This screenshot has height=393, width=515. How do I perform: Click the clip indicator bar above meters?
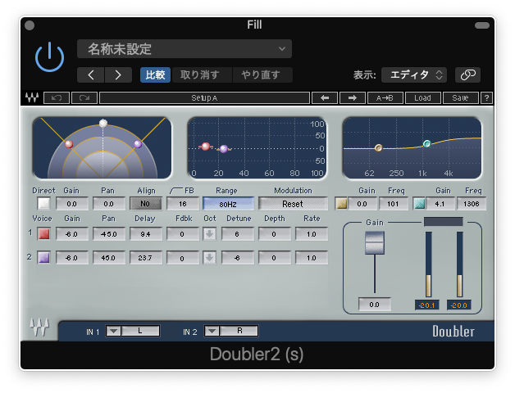pos(444,222)
